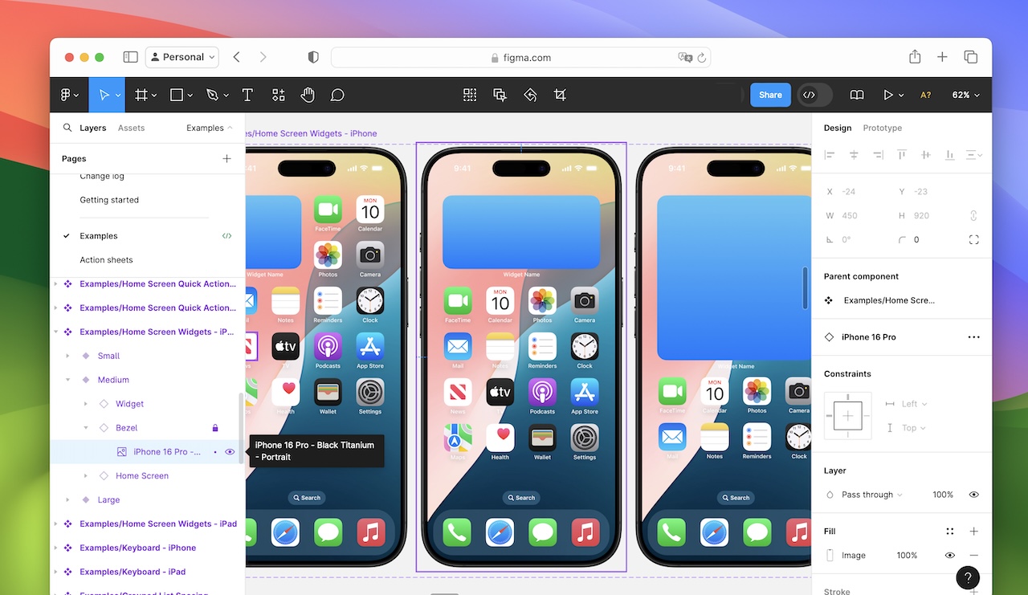Screen dimensions: 1028x595
Task: Add a new fill with plus
Action: pyautogui.click(x=974, y=532)
